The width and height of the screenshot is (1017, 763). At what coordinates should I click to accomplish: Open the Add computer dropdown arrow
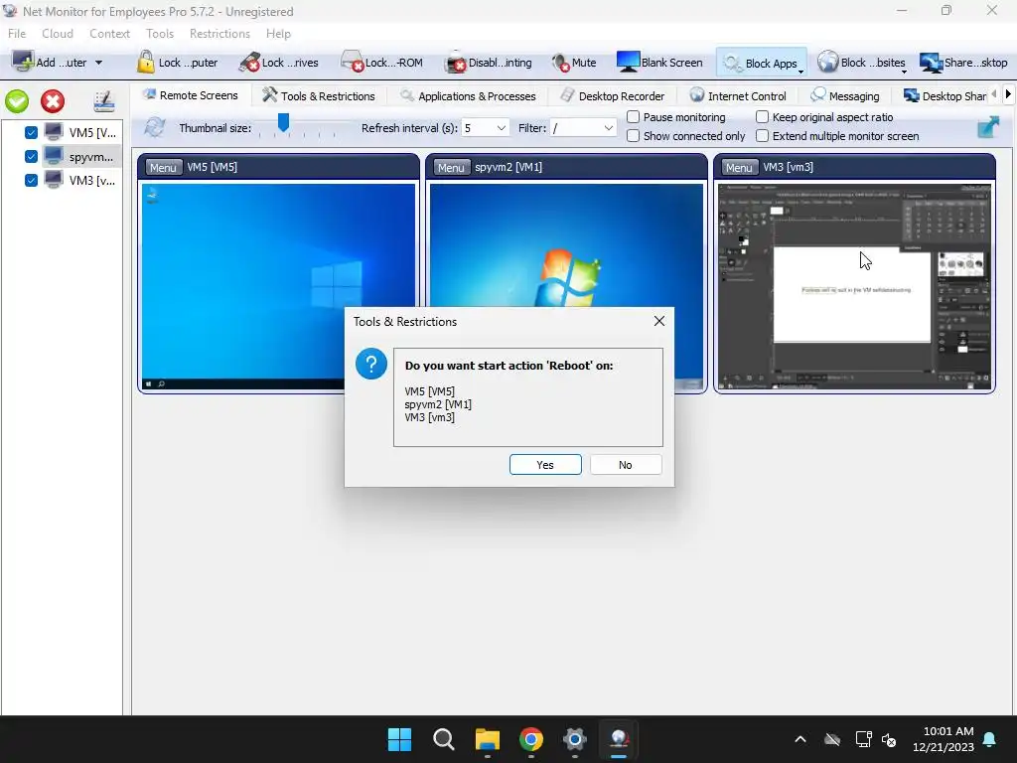click(x=98, y=63)
